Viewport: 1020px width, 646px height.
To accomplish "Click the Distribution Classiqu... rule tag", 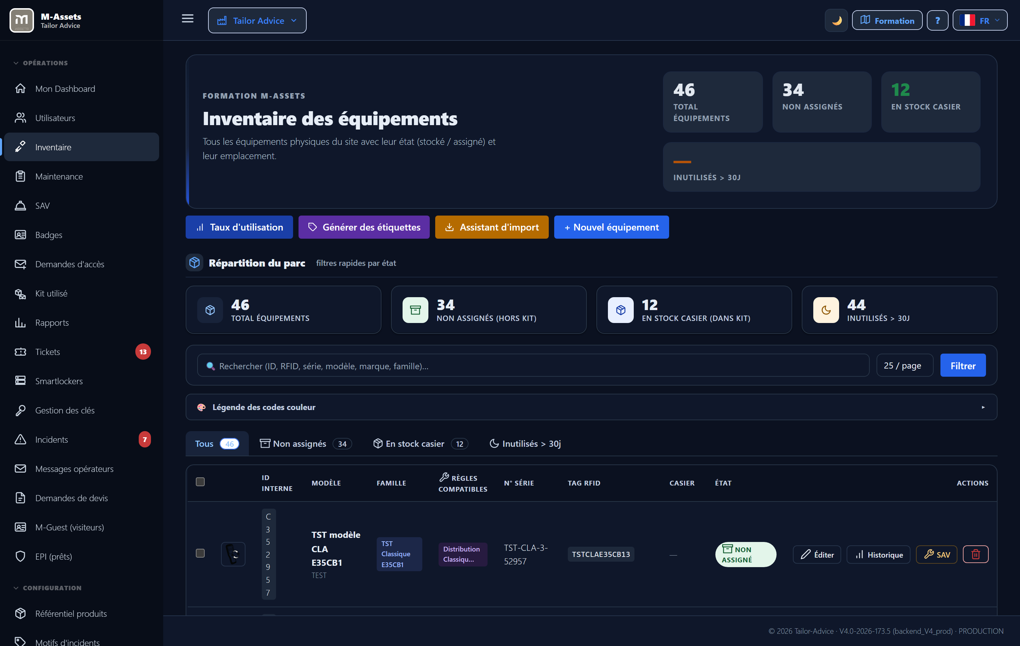I will (x=462, y=554).
